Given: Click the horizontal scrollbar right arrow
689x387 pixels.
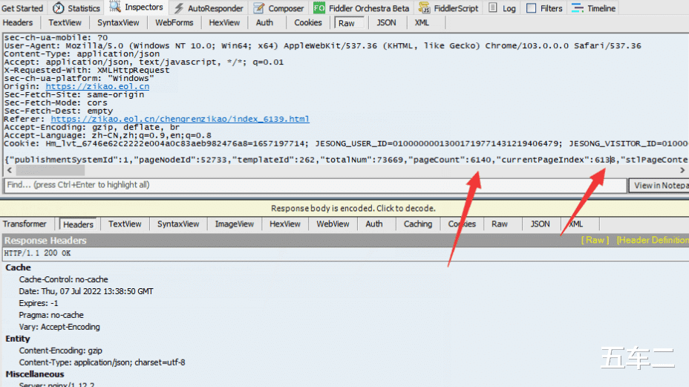Looking at the screenshot, I should (x=682, y=170).
